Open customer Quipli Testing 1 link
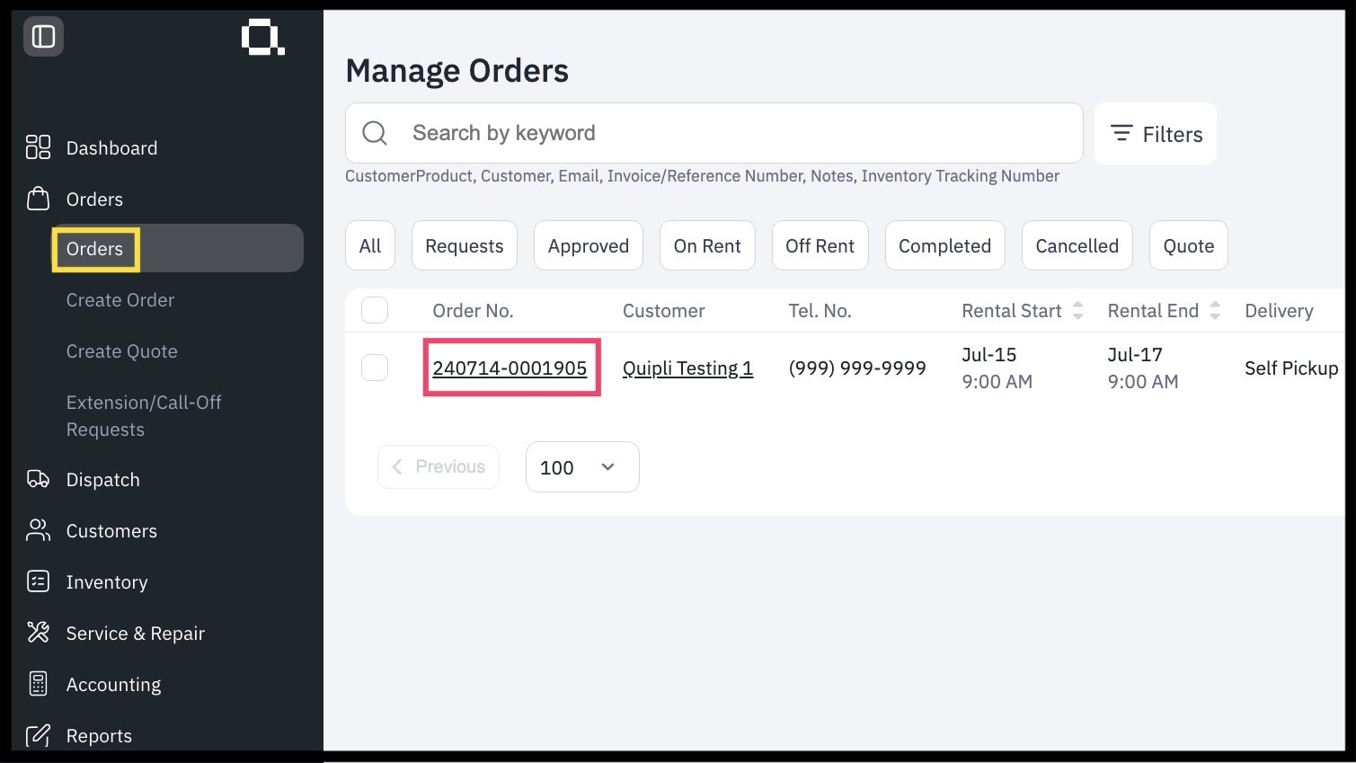This screenshot has height=763, width=1356. coord(688,368)
